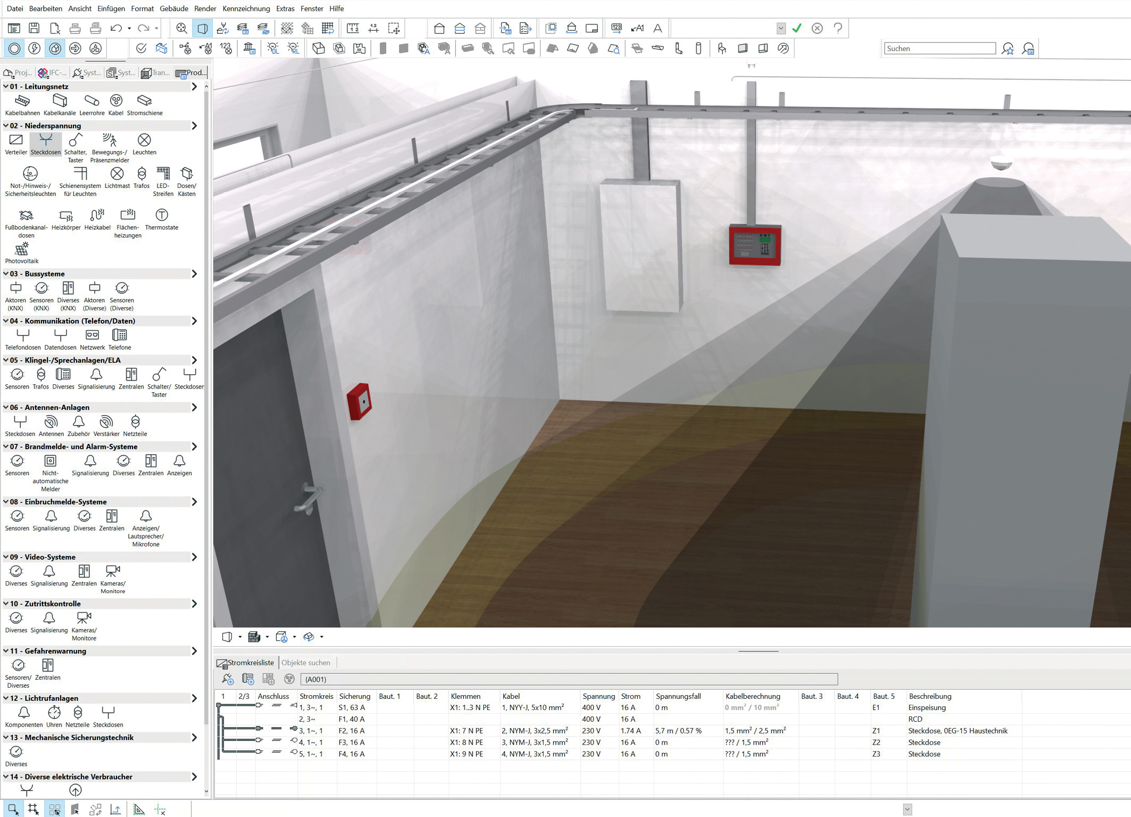
Task: Open the IFC sidebar tab
Action: coord(52,73)
